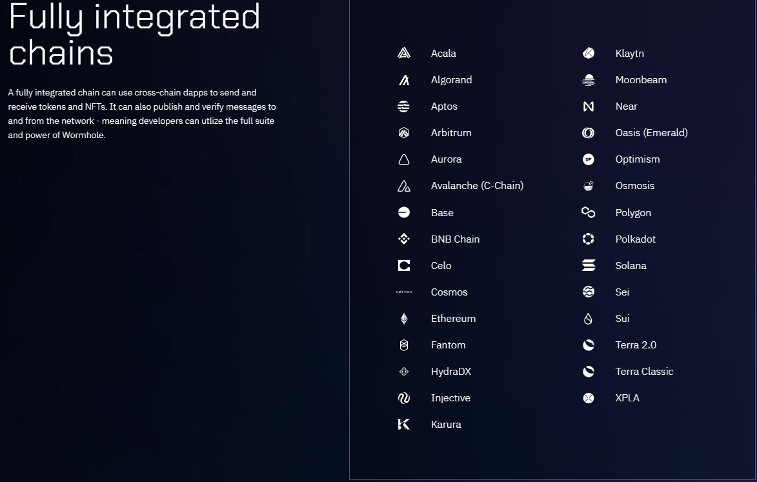Open the Avalanche (C-Chain) label
This screenshot has width=757, height=482.
click(x=477, y=186)
